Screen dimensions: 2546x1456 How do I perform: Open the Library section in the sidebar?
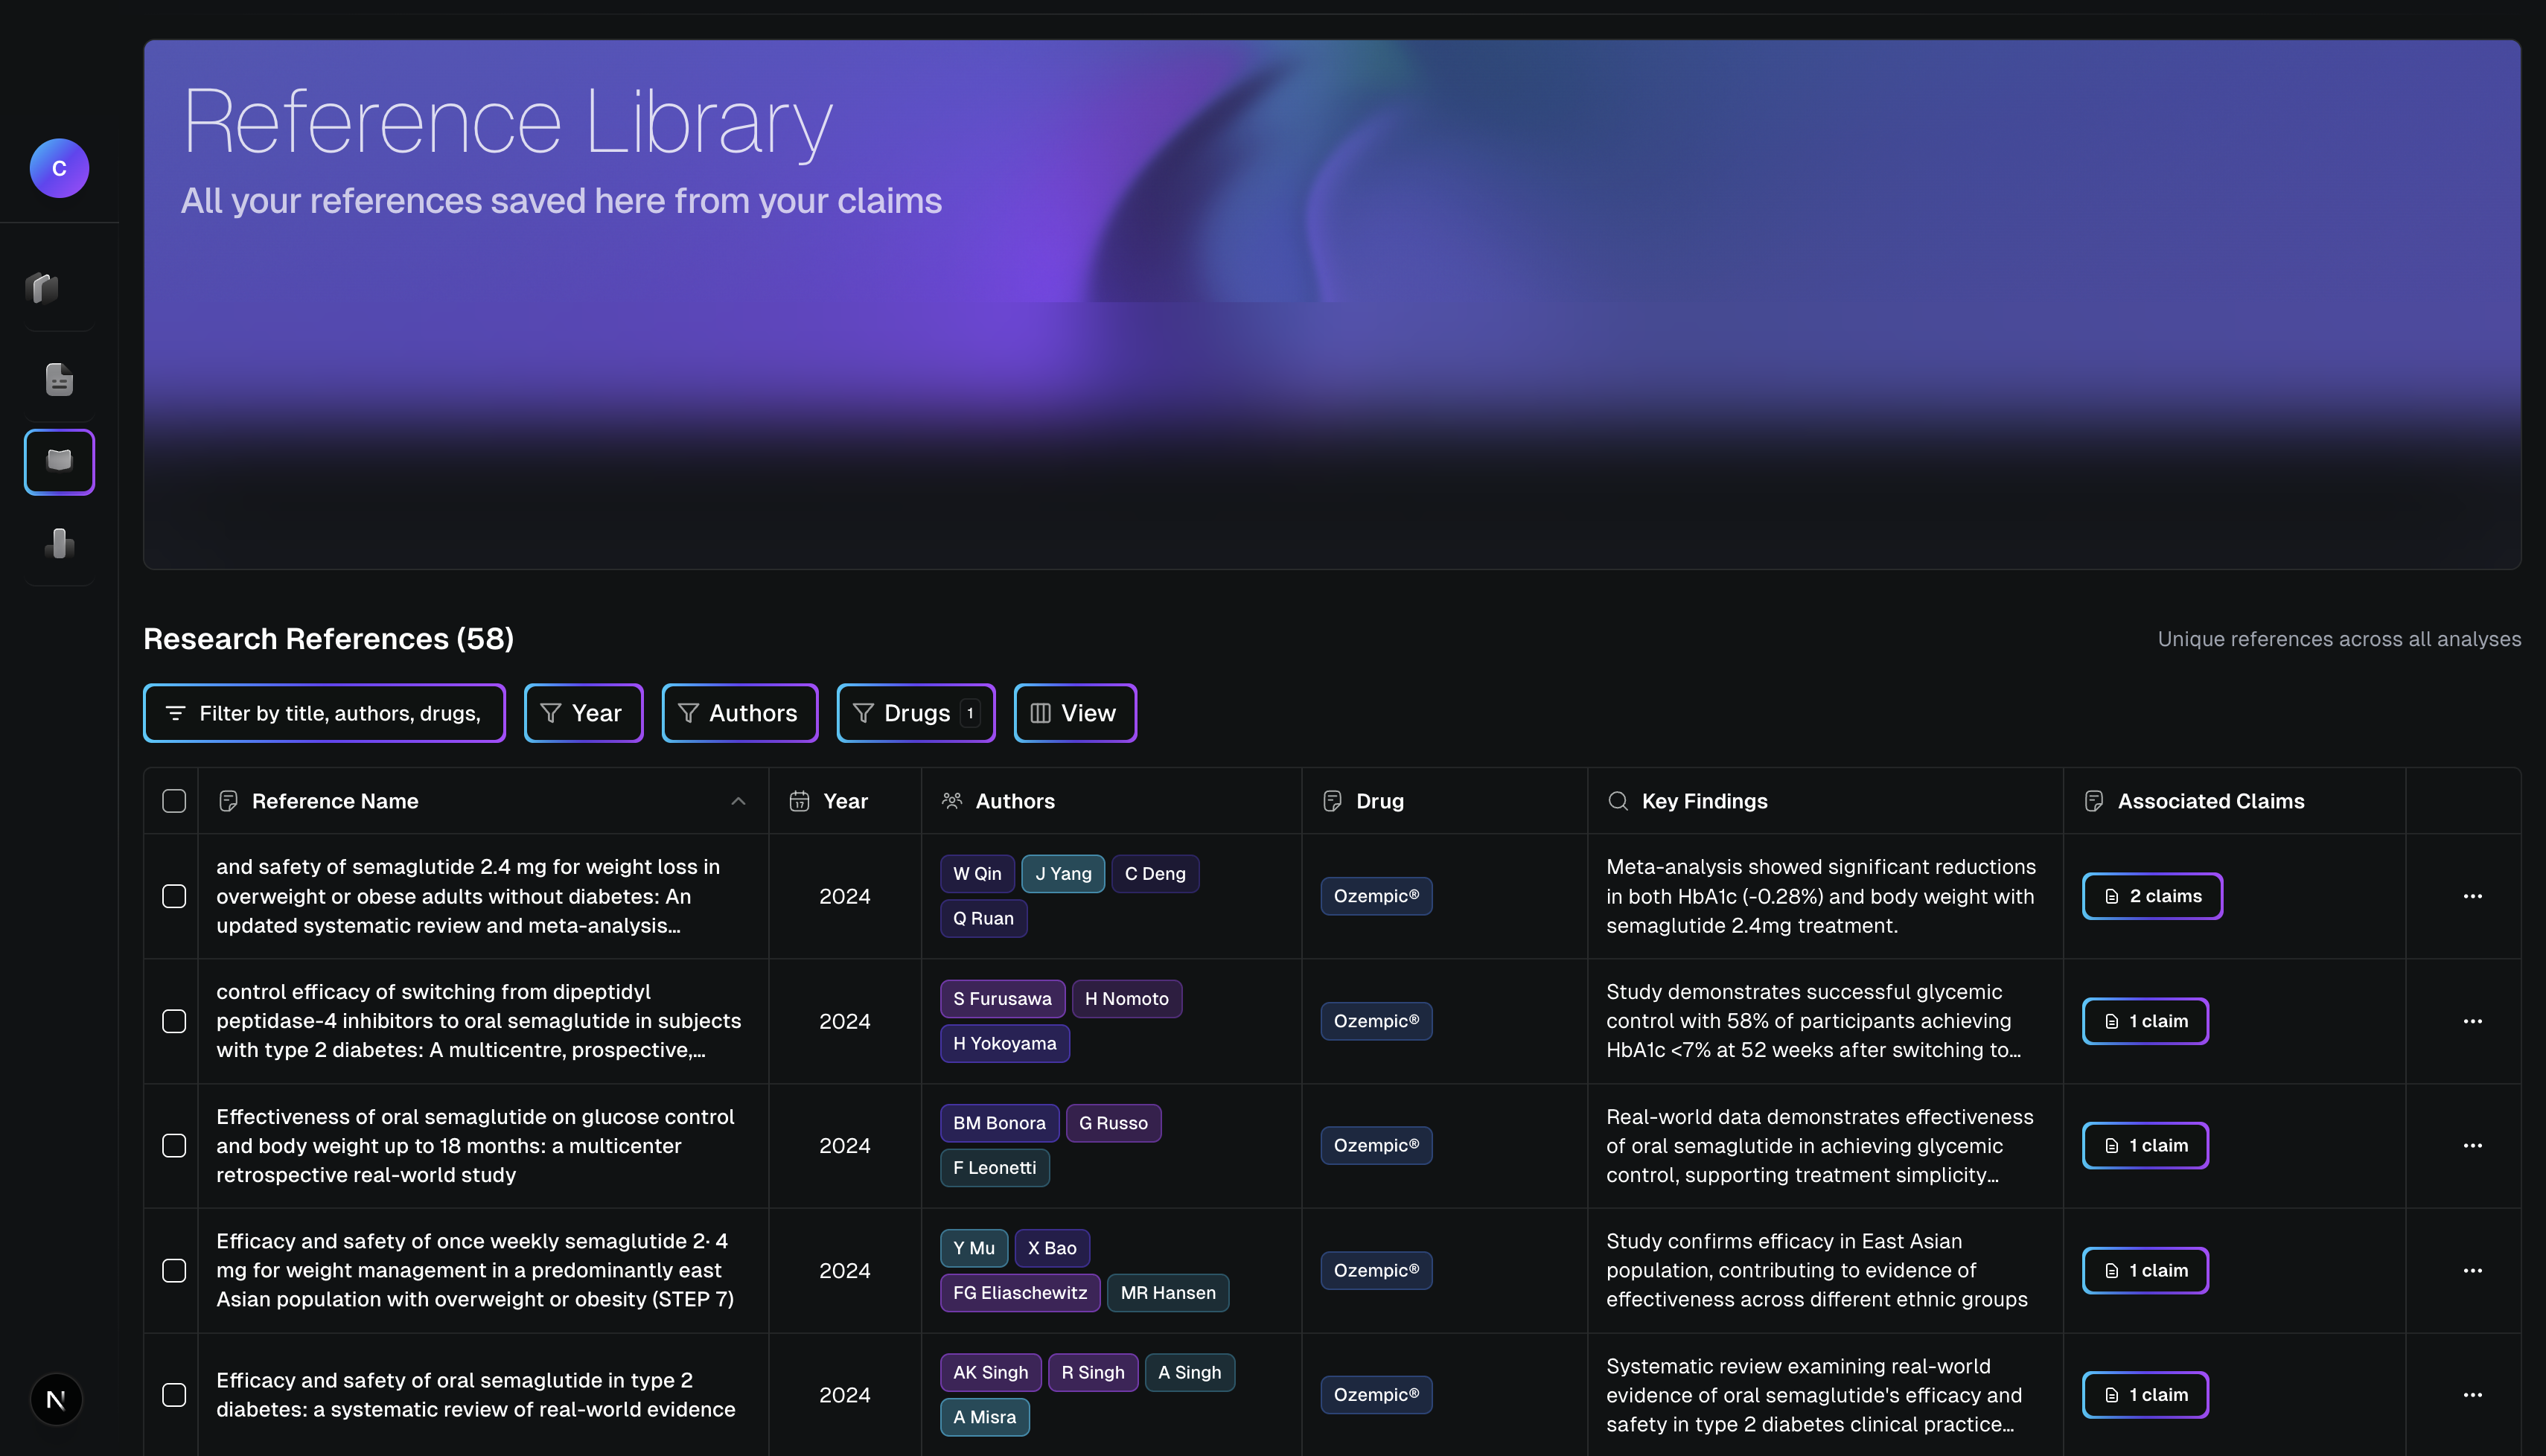(59, 461)
